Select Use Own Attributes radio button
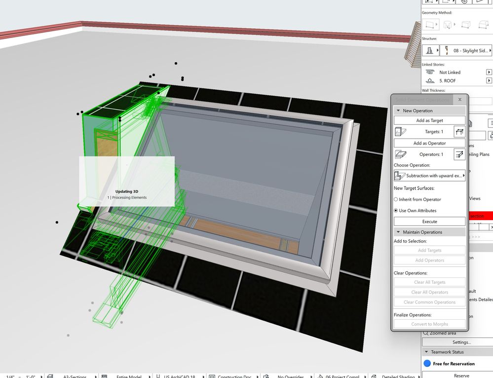Viewport: 493px width, 378px height. point(396,211)
